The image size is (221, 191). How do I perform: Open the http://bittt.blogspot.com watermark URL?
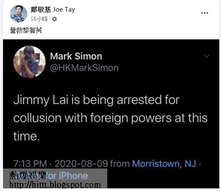click(x=55, y=185)
